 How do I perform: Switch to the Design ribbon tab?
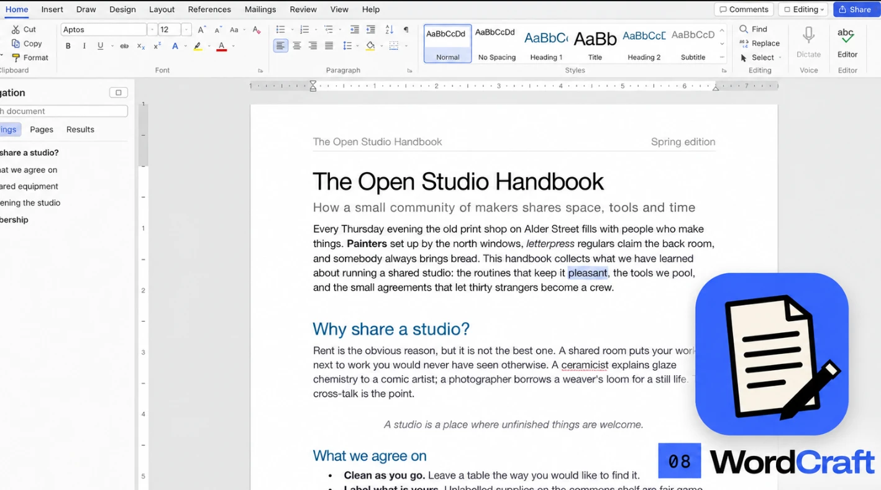(122, 9)
